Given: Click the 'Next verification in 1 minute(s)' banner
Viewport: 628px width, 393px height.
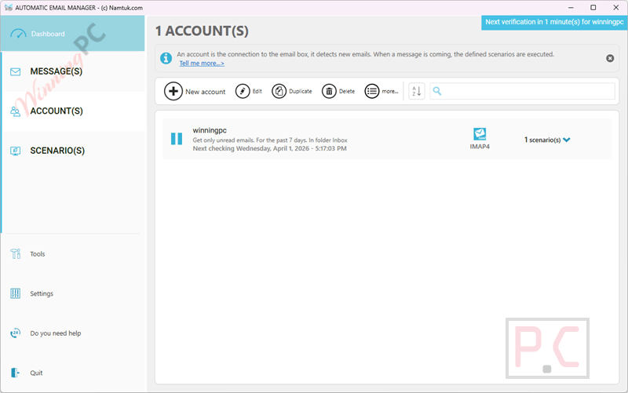Looking at the screenshot, I should (x=554, y=22).
